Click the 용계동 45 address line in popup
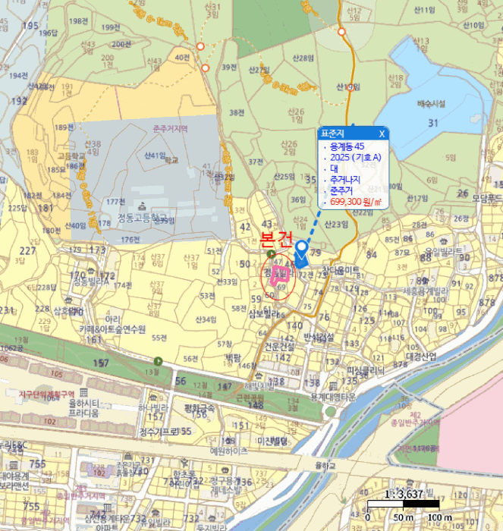The height and width of the screenshot is (531, 503). pyautogui.click(x=348, y=146)
